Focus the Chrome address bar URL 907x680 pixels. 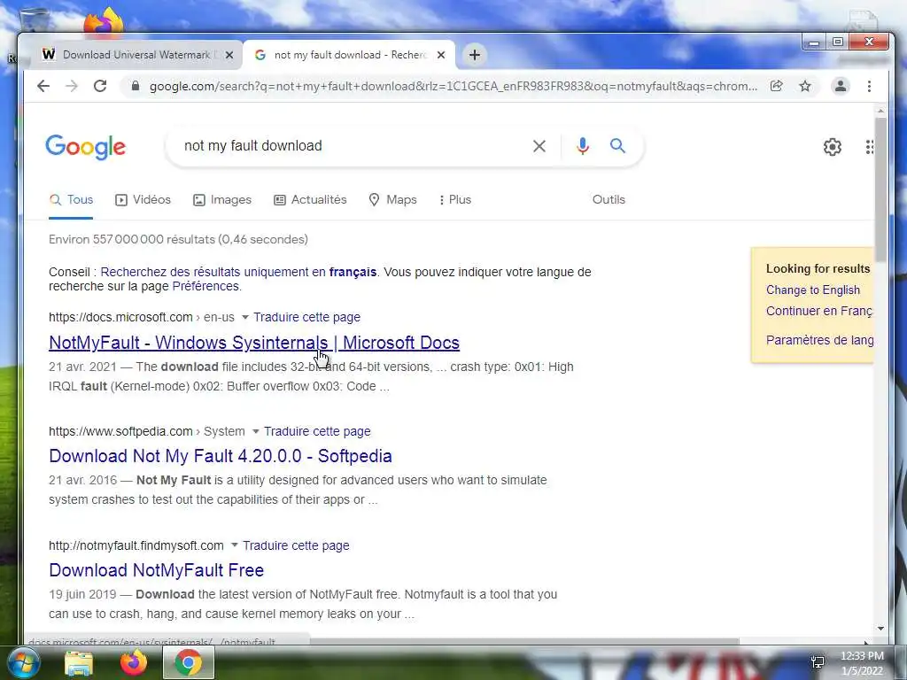pos(453,86)
